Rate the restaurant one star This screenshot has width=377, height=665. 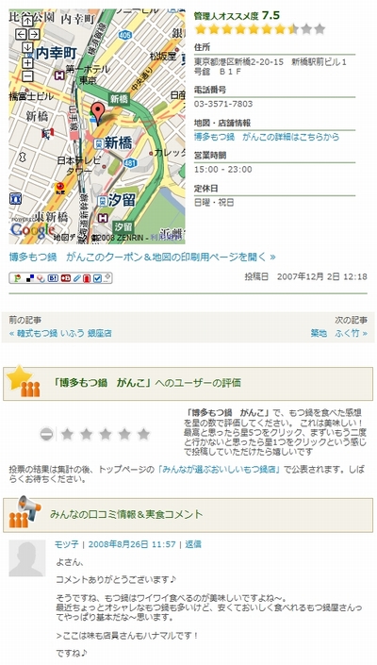pyautogui.click(x=67, y=434)
